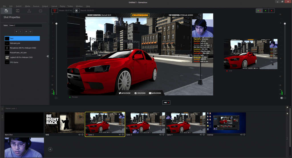
Task: Open settings gear of Game 2 shot
Action: click(123, 135)
